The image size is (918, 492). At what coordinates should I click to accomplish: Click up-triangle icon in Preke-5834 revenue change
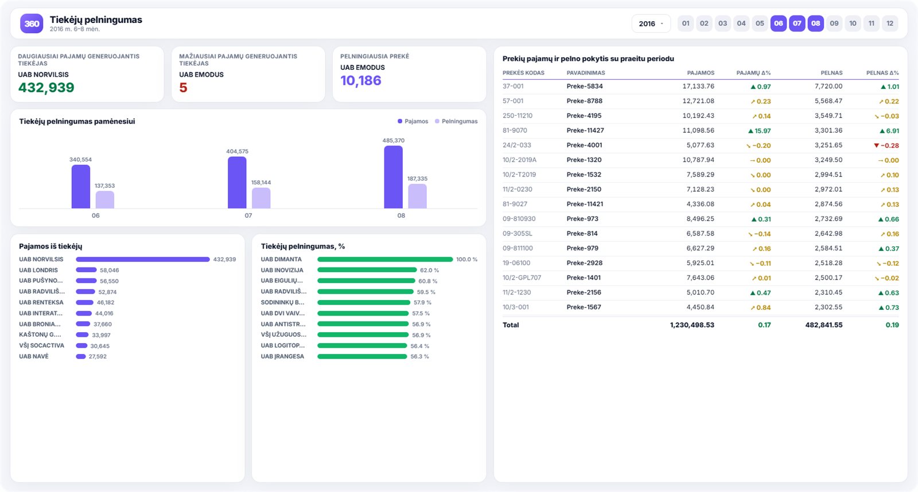[753, 87]
